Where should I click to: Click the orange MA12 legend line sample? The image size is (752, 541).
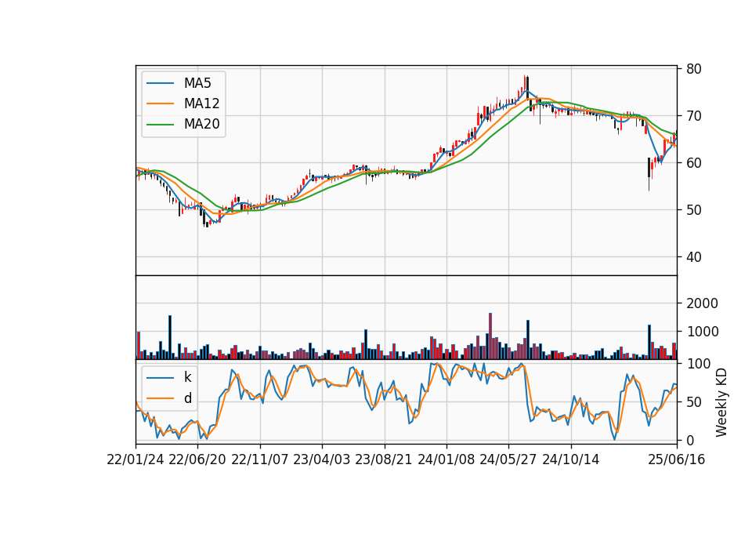click(x=160, y=103)
